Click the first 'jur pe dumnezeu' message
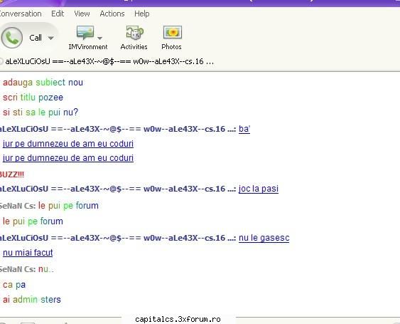The height and width of the screenshot is (324, 400). (x=68, y=144)
